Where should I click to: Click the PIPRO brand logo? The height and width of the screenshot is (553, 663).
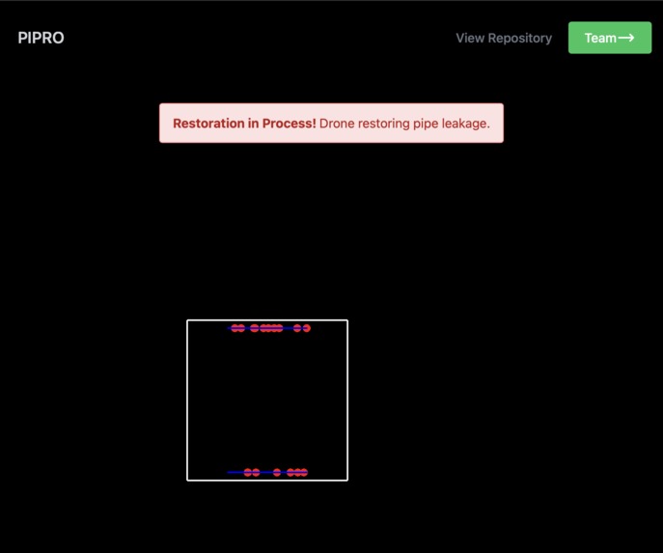pyautogui.click(x=41, y=38)
